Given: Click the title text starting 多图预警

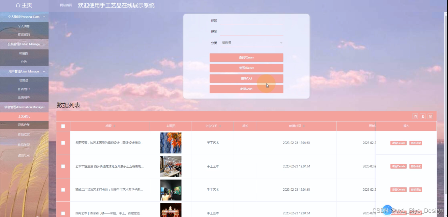Looking at the screenshot, I should tap(109, 143).
